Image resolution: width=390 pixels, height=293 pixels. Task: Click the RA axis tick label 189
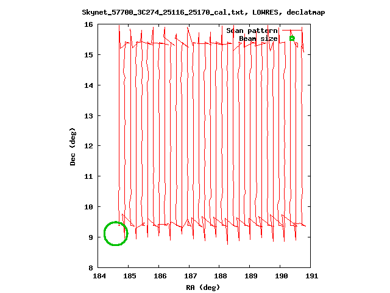tap(251, 276)
